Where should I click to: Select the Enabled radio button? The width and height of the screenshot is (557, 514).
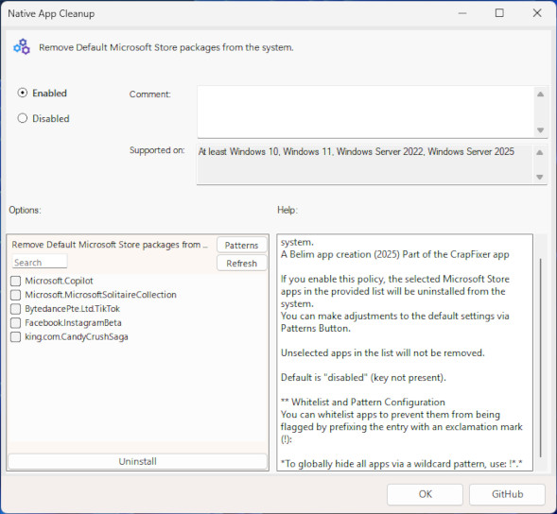point(23,93)
